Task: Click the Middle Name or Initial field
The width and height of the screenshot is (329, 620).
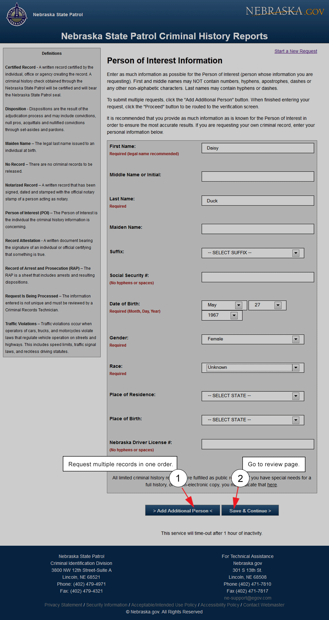Action: click(x=258, y=176)
